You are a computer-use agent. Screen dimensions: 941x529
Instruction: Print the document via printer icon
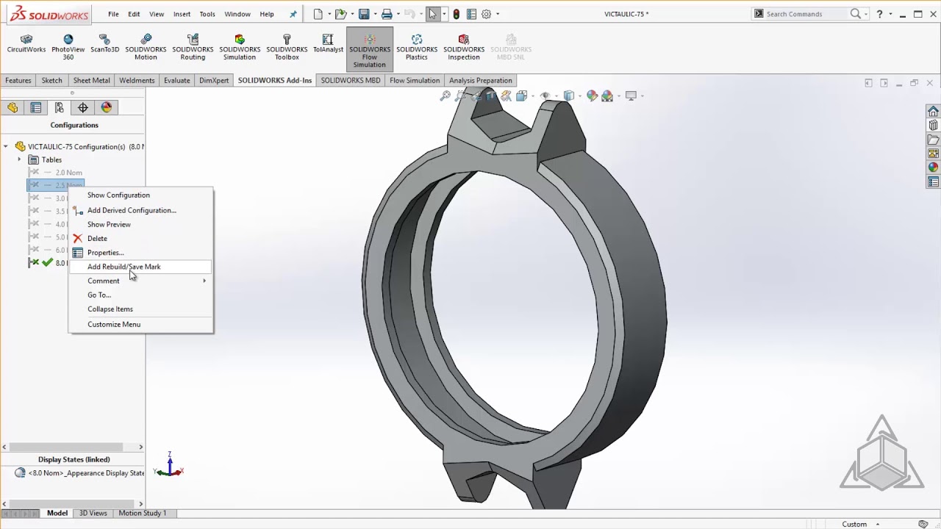pos(387,14)
